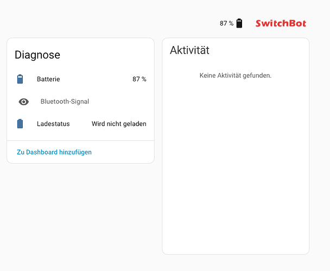This screenshot has width=330, height=271.
Task: Click the SwitchBot brand logo
Action: [281, 23]
